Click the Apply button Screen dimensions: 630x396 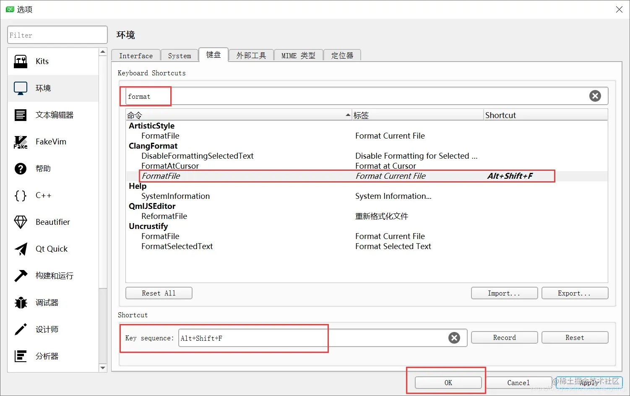click(x=589, y=383)
